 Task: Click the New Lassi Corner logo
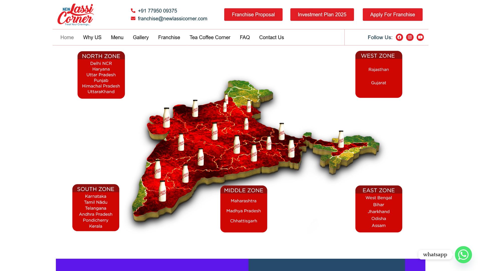(76, 15)
